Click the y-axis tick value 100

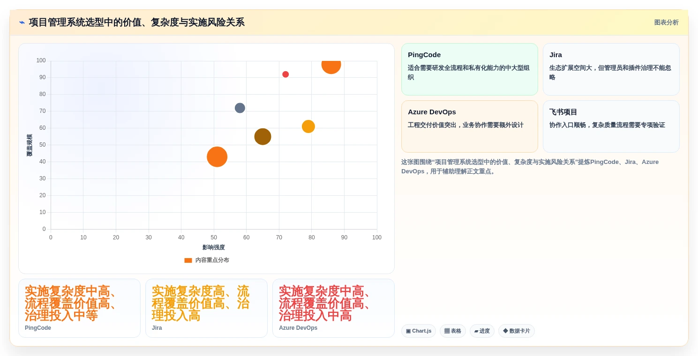coord(41,60)
